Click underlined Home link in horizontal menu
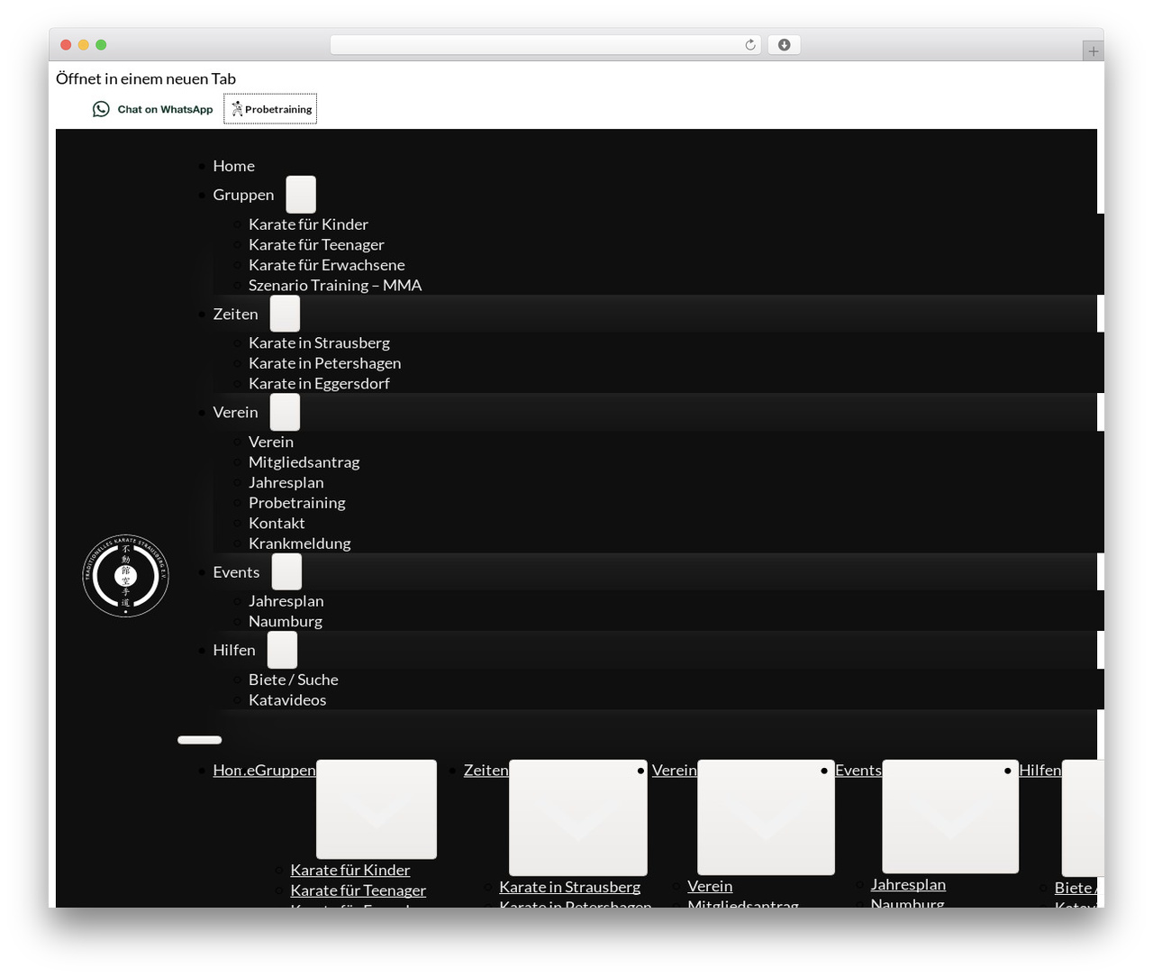This screenshot has height=977, width=1153. (234, 770)
